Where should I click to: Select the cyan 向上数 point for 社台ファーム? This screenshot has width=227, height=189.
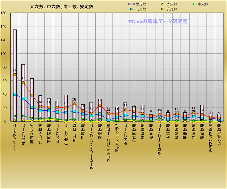pyautogui.click(x=23, y=98)
